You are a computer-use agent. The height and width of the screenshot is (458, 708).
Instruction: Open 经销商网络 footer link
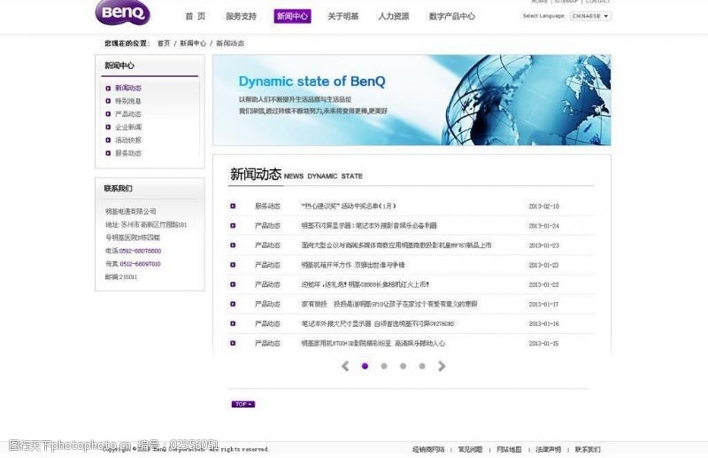point(428,449)
